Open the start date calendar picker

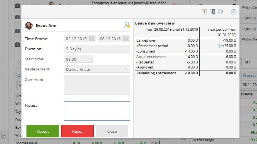pyautogui.click(x=92, y=39)
